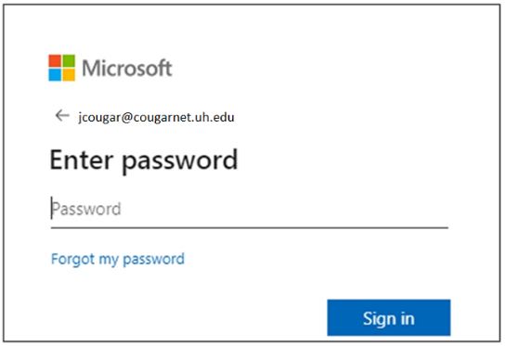The width and height of the screenshot is (506, 346).
Task: Click the blinking text caret before Password
Action: click(x=51, y=208)
